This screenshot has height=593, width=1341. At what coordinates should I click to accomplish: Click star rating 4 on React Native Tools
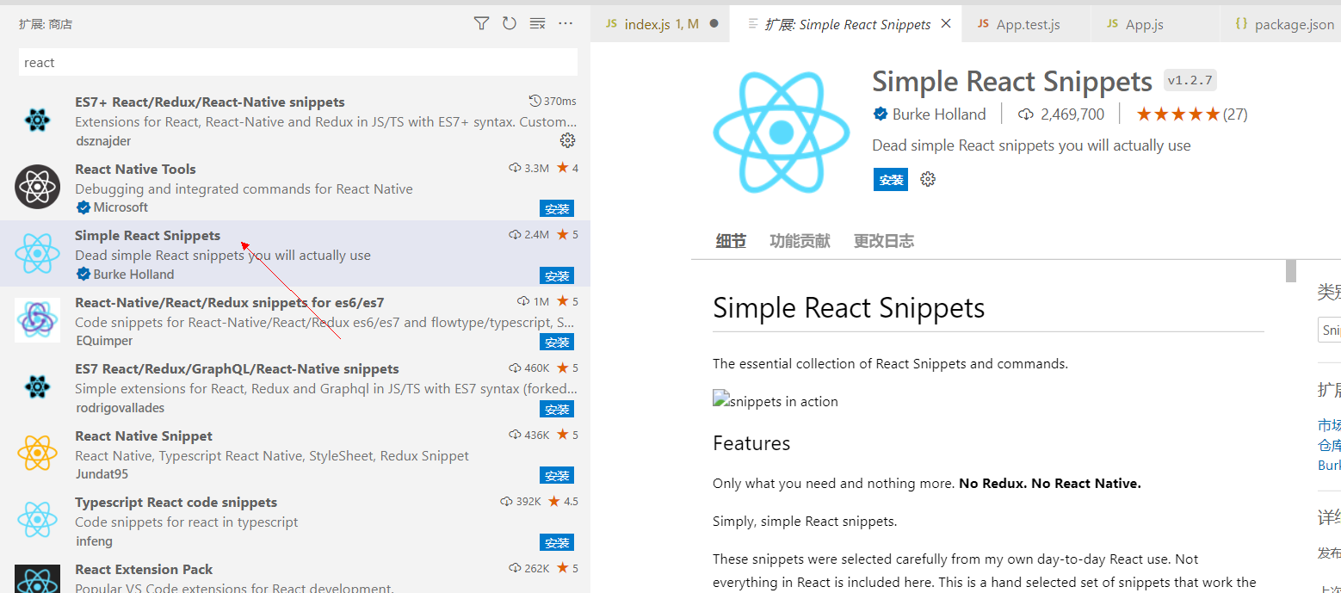tap(567, 168)
